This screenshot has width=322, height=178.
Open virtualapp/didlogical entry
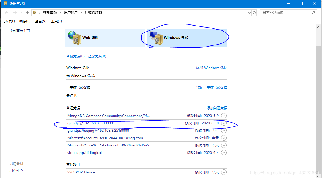(84, 153)
